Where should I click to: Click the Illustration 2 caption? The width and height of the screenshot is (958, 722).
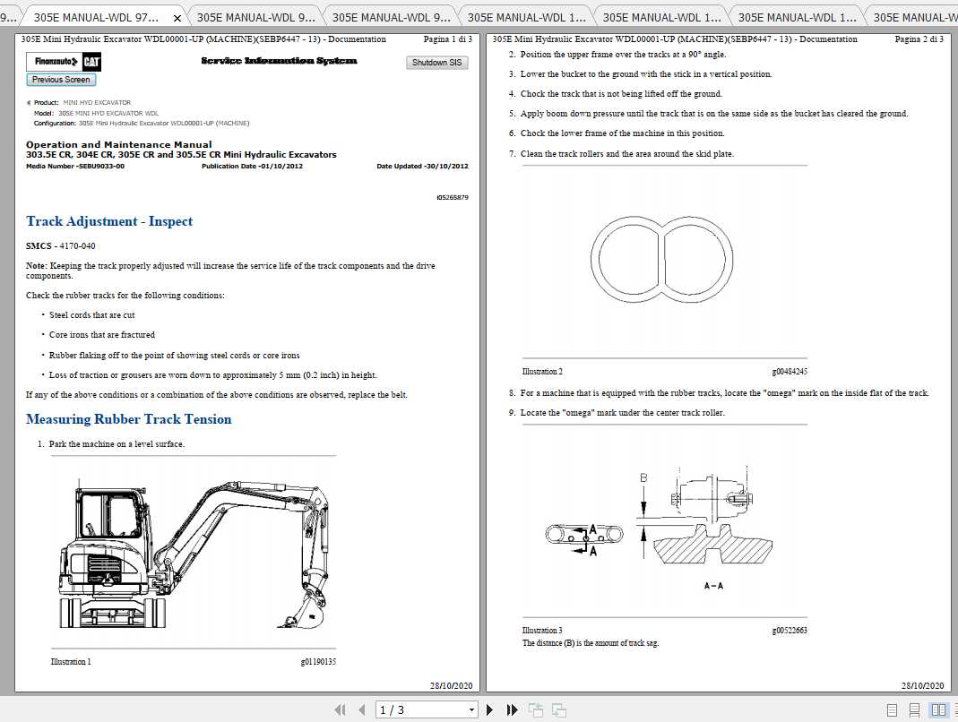[x=542, y=372]
